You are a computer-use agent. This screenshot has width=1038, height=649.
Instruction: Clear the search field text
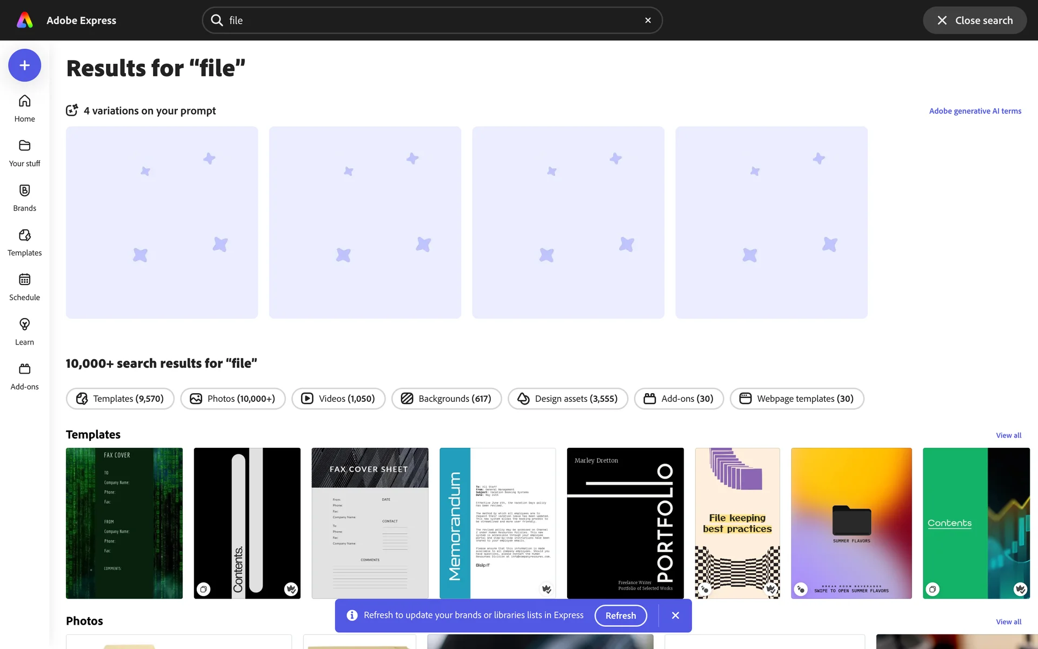pos(648,21)
